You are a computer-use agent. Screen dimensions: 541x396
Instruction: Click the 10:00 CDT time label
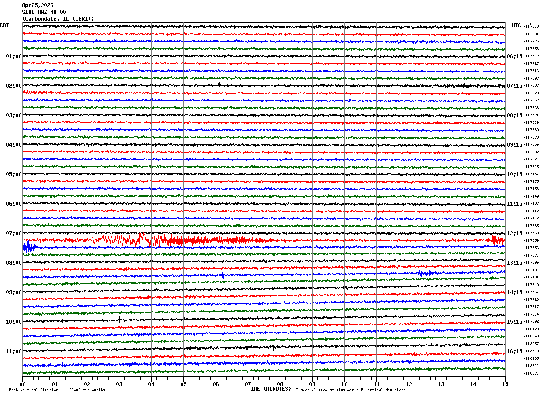tap(14, 322)
